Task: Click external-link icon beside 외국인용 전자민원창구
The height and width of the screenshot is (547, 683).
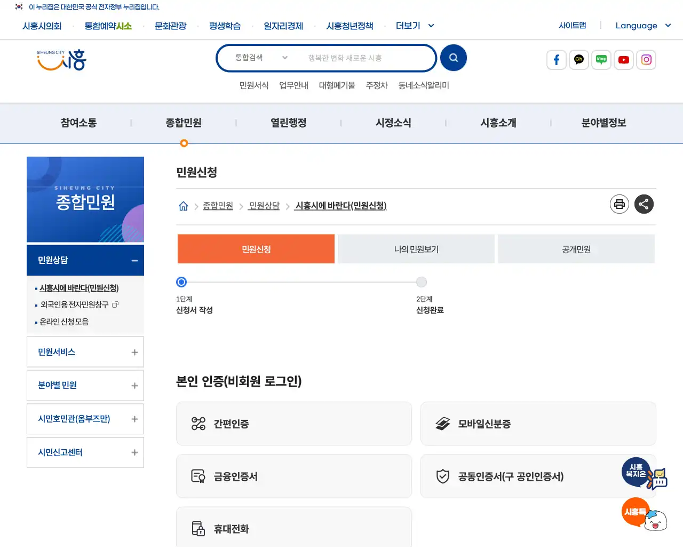Action: [115, 304]
